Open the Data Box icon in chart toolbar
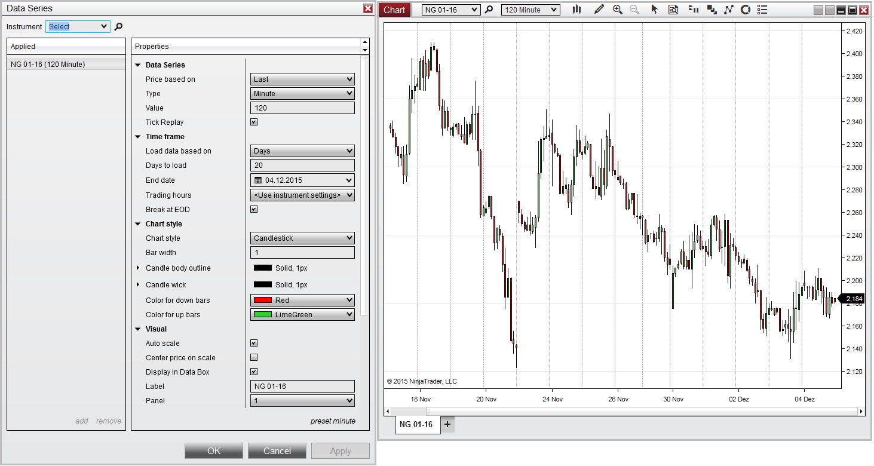The image size is (874, 466). point(673,10)
